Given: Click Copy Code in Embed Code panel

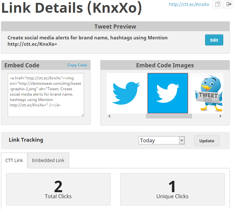Looking at the screenshot, I should pos(77,65).
